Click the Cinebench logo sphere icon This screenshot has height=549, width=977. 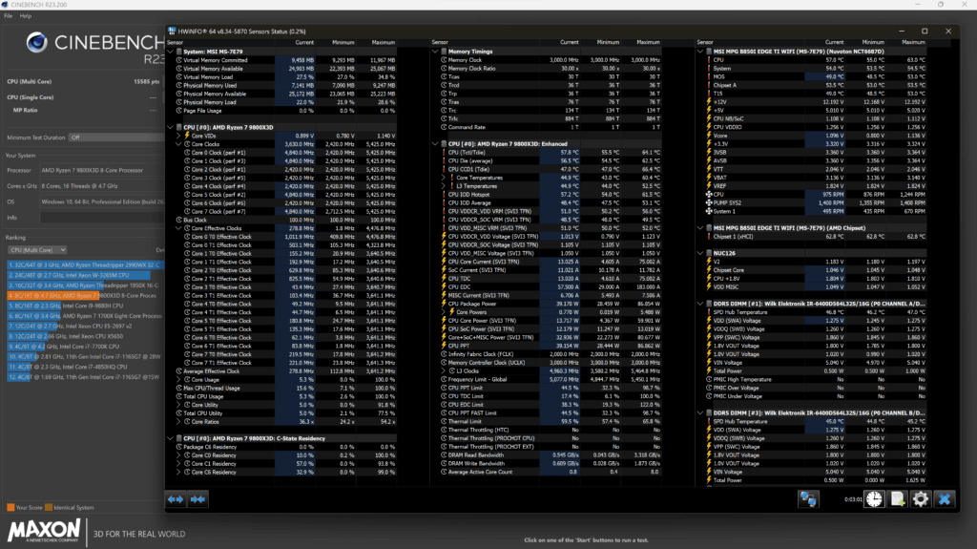point(37,42)
